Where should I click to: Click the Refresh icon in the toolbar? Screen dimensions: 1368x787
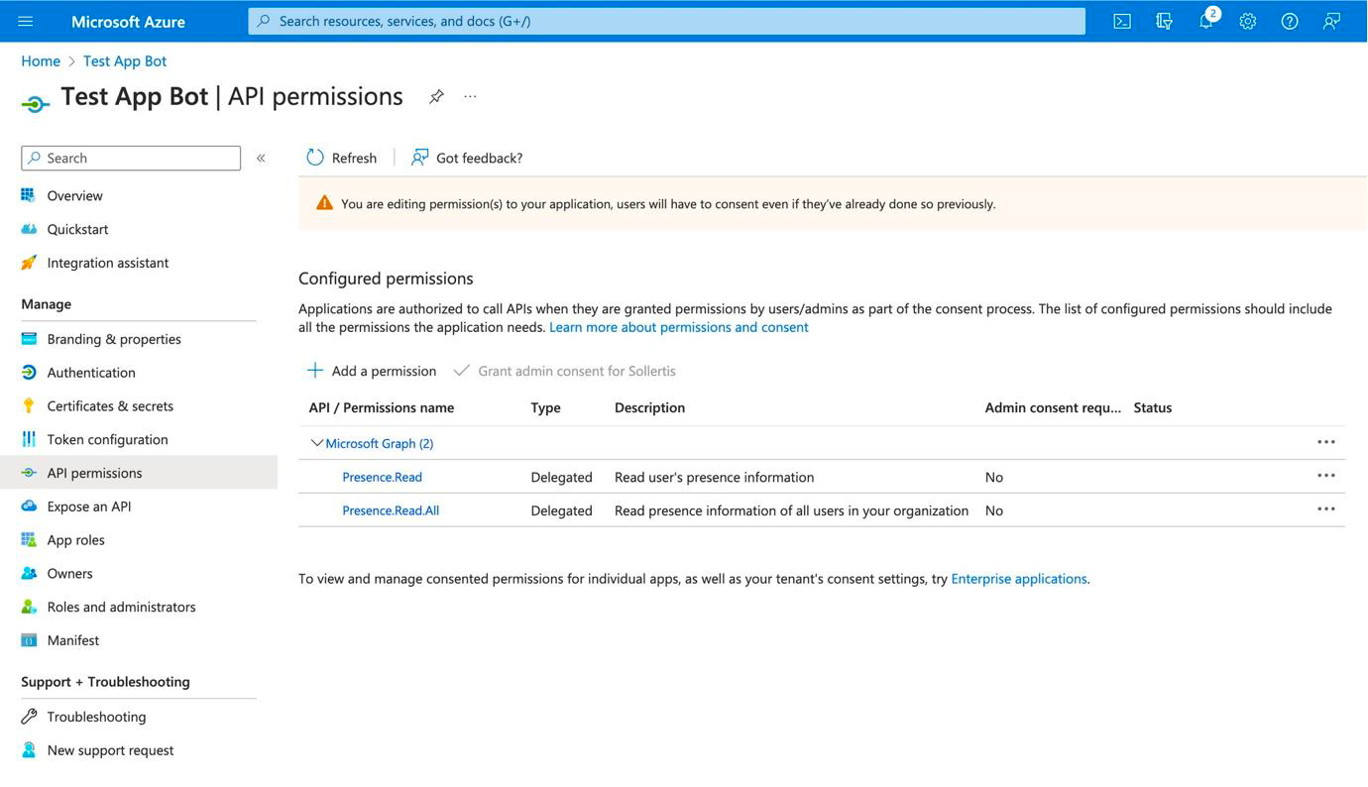click(315, 158)
